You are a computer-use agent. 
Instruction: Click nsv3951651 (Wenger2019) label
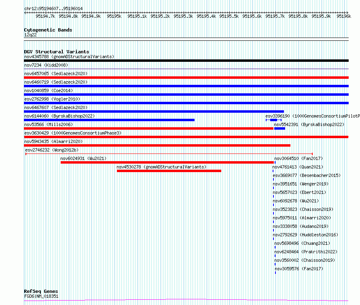click(x=301, y=184)
